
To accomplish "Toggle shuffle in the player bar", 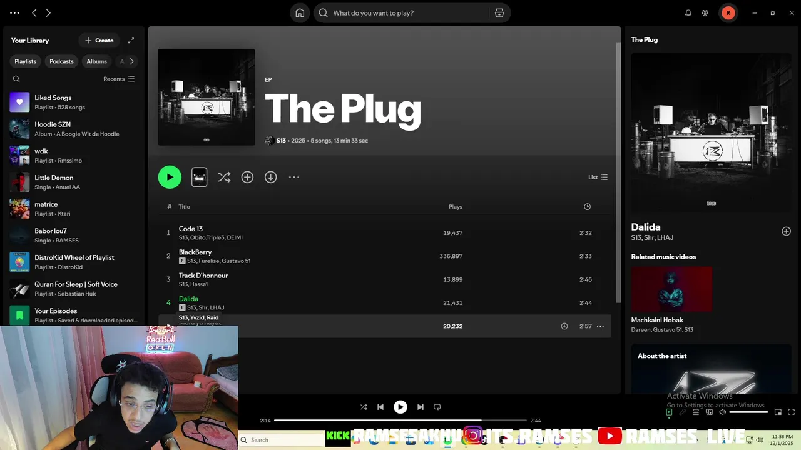I will click(x=364, y=407).
